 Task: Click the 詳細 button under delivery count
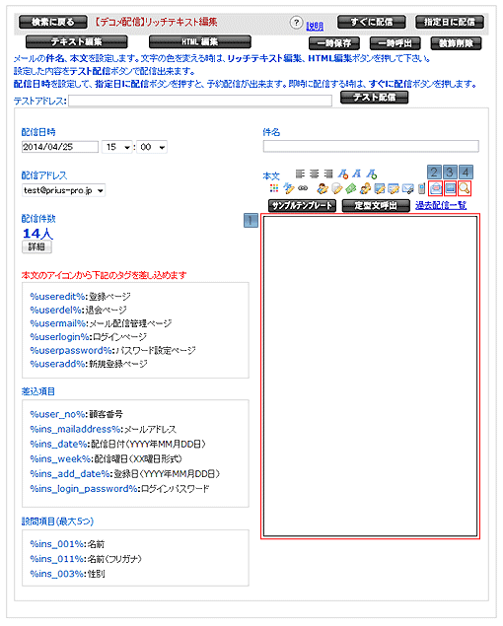coord(36,246)
